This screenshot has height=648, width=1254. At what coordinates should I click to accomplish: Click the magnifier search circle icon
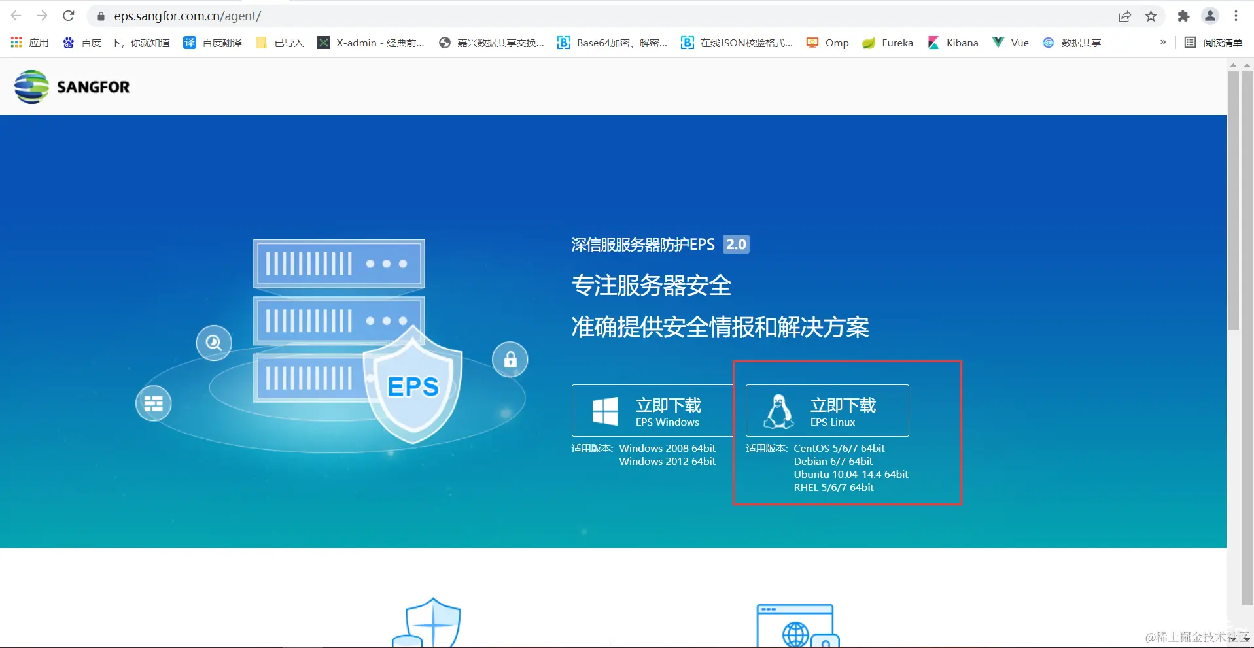(214, 343)
